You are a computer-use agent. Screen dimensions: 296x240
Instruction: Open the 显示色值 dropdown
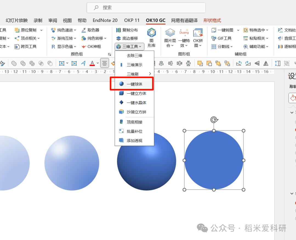pyautogui.click(x=64, y=47)
